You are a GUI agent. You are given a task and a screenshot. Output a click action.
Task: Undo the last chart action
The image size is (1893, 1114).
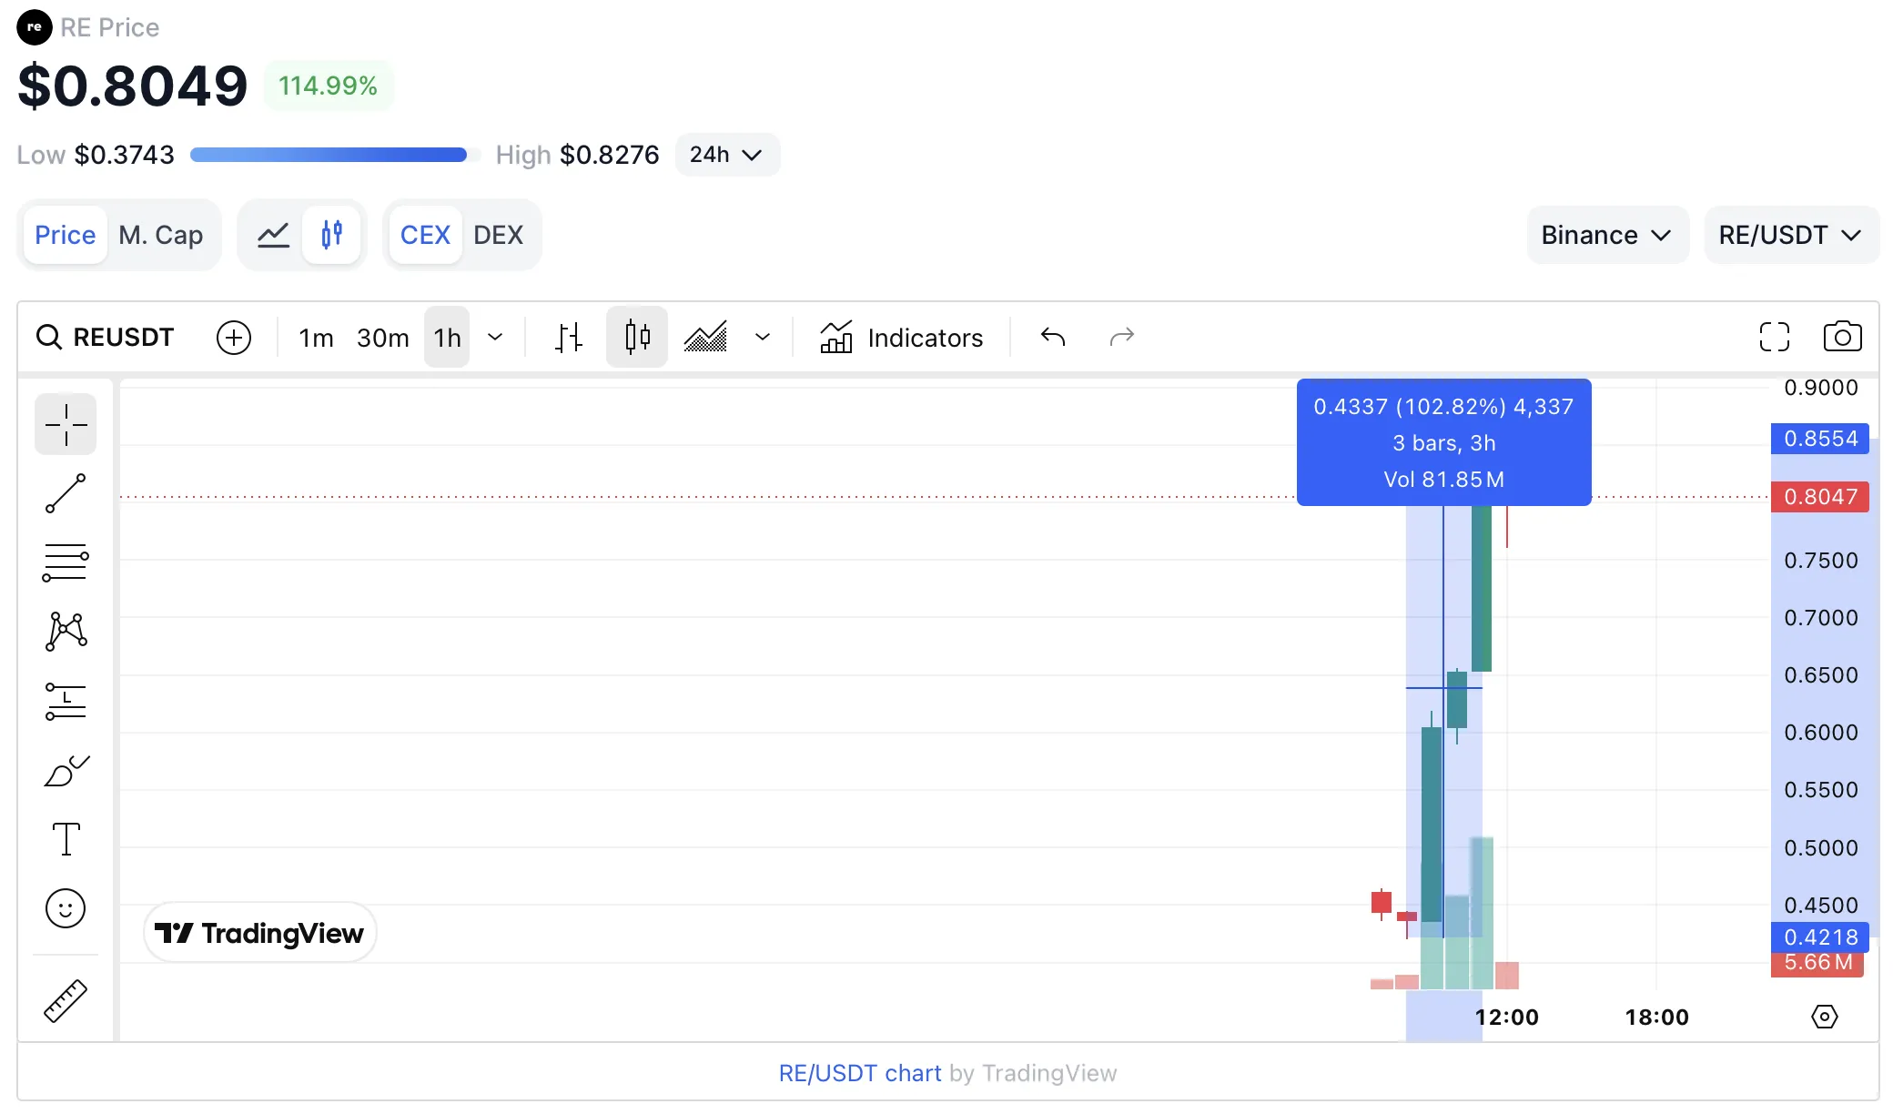pyautogui.click(x=1053, y=338)
